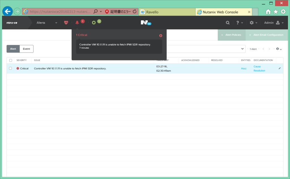This screenshot has width=290, height=179.
Task: Click the ntnx-ce cluster name
Action: [x=12, y=23]
